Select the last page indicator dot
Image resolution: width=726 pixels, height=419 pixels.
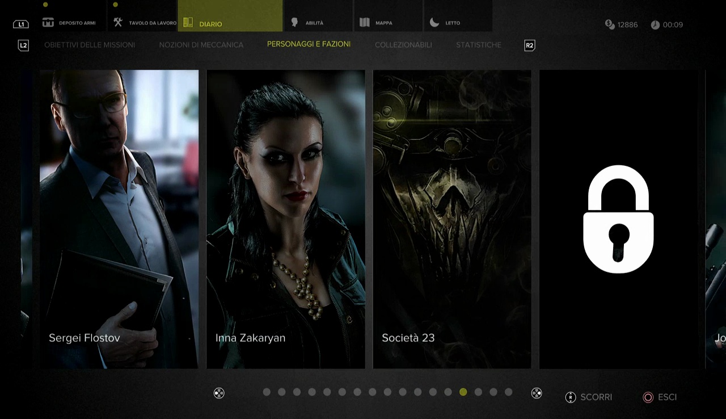click(x=509, y=392)
